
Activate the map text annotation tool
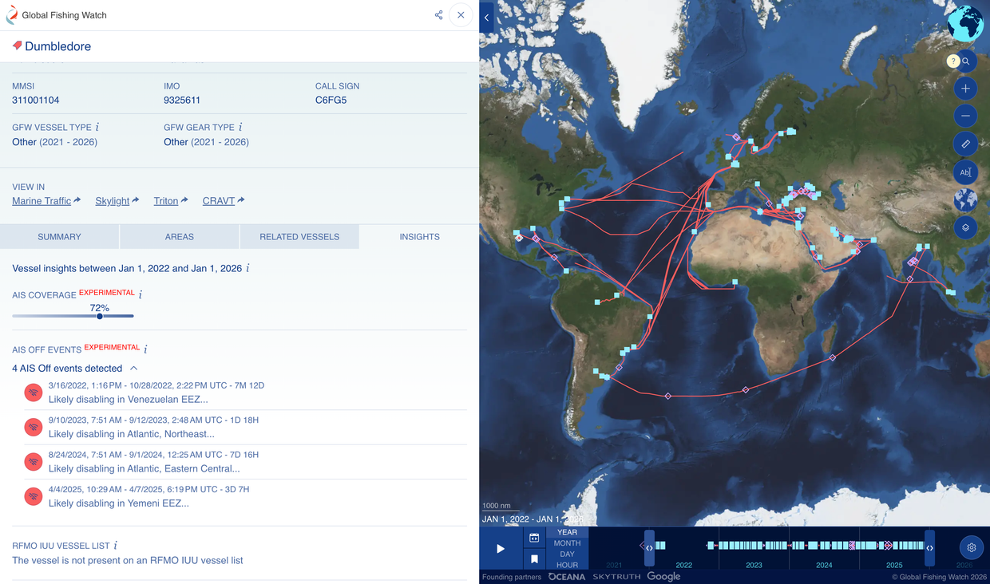tap(965, 172)
